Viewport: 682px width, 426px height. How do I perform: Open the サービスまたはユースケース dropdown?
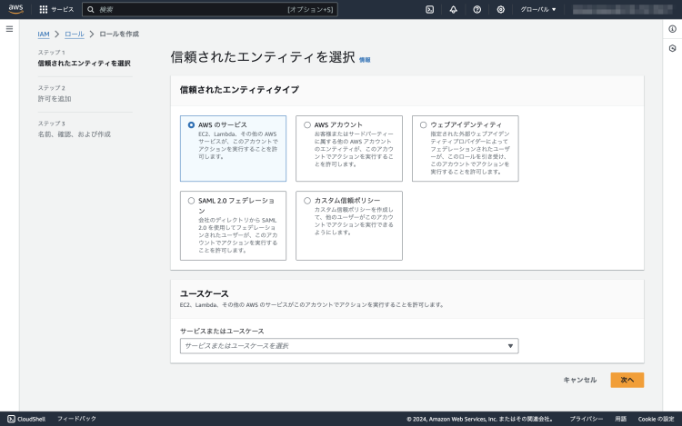pos(349,346)
